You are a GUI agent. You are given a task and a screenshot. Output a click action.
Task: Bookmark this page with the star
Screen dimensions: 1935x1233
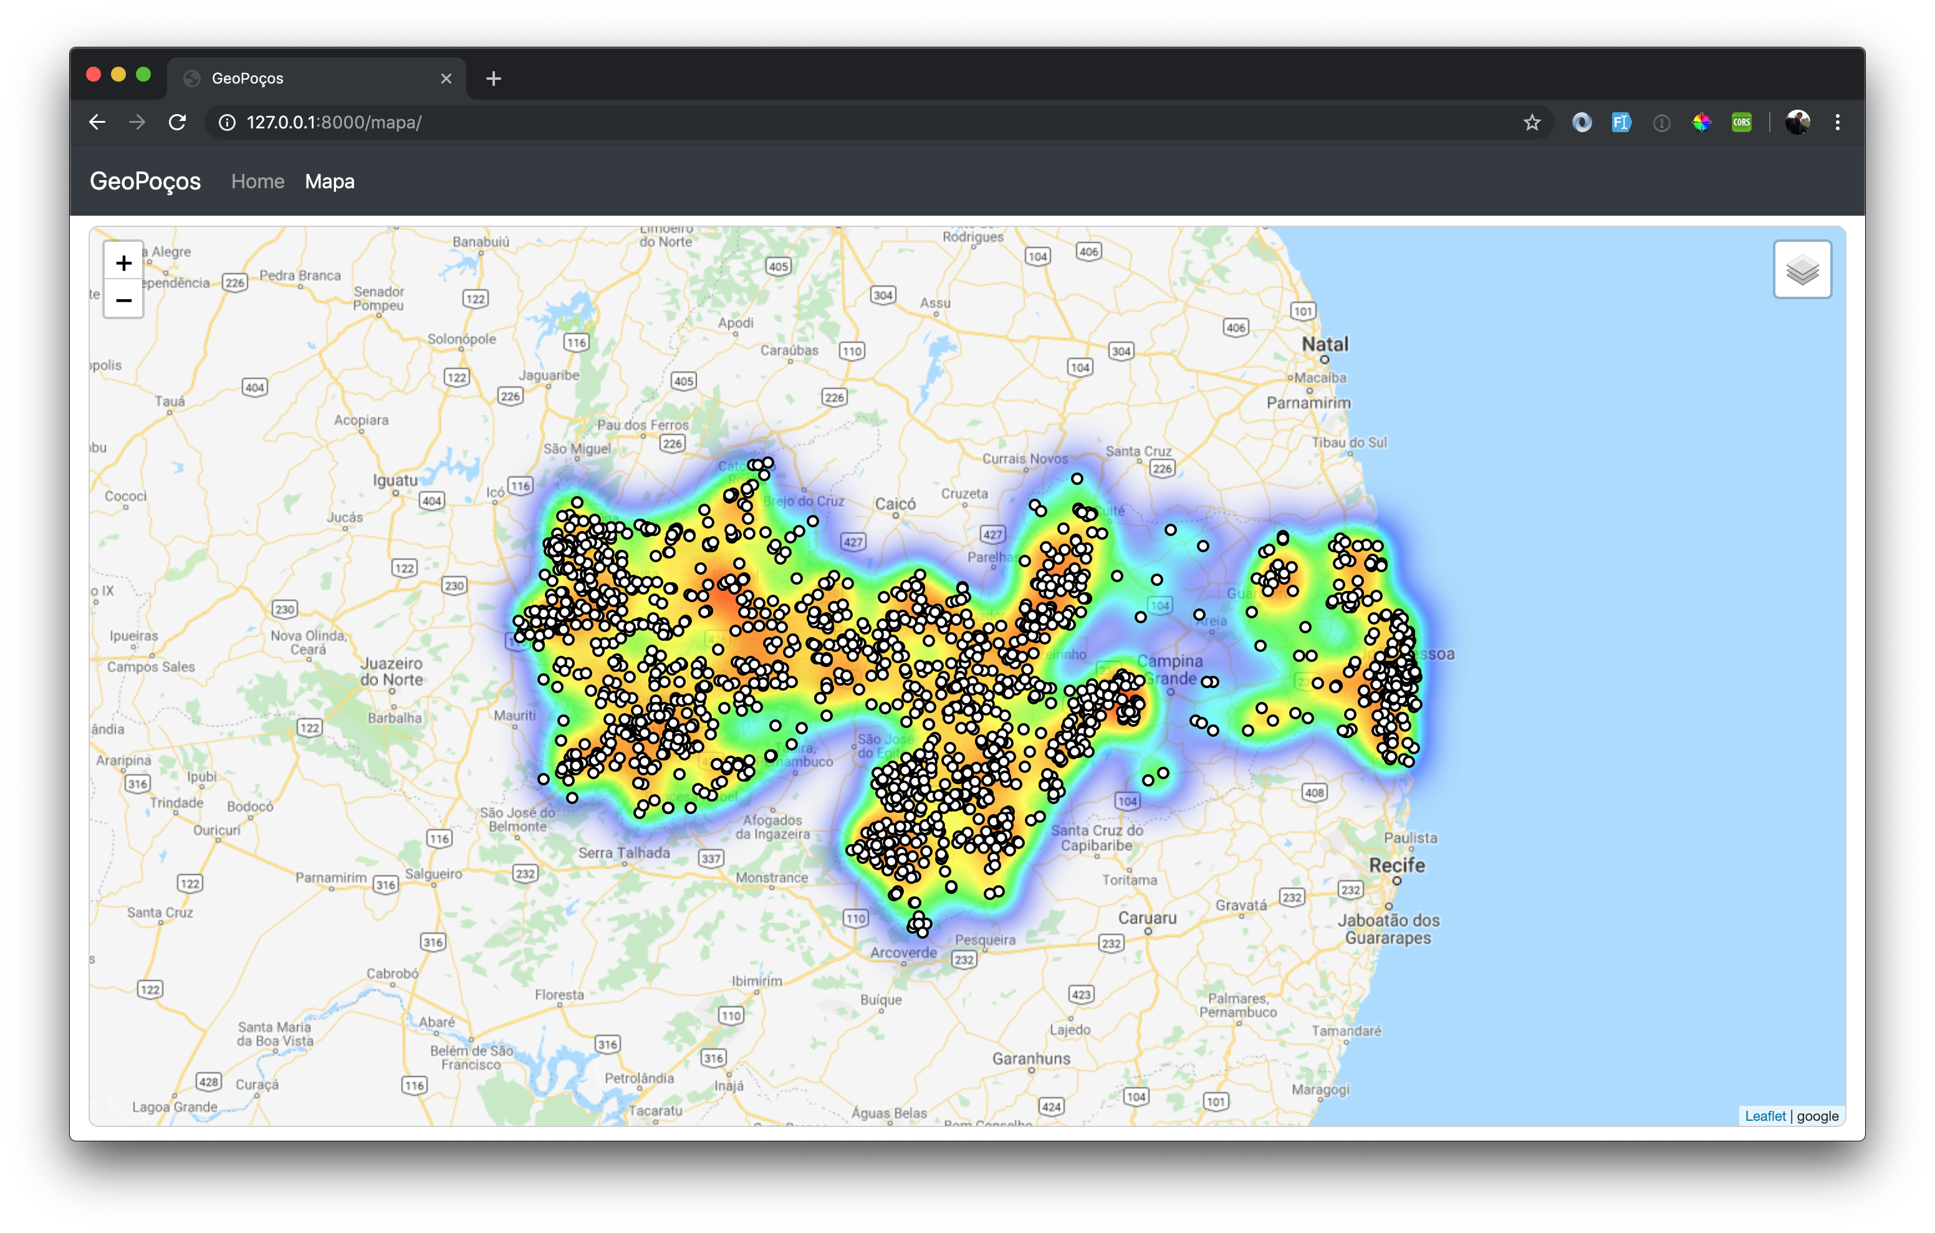(x=1532, y=122)
